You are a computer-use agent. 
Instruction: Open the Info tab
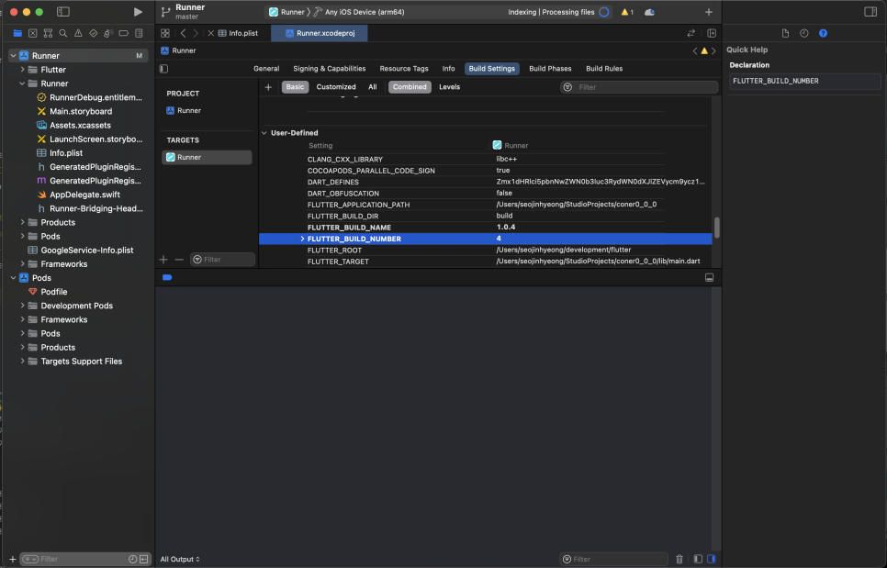click(x=449, y=69)
